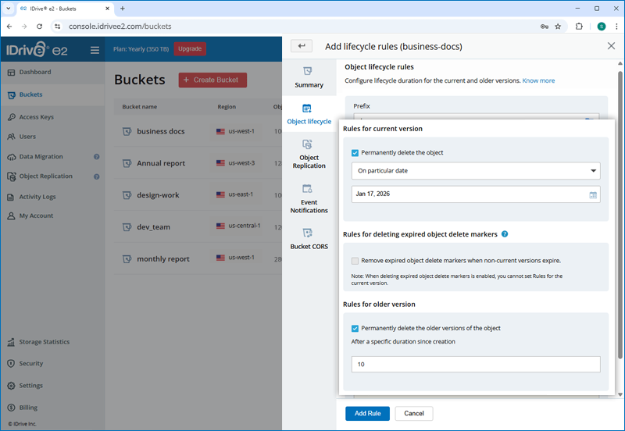Open the Summary section icon
The width and height of the screenshot is (625, 431).
(308, 71)
